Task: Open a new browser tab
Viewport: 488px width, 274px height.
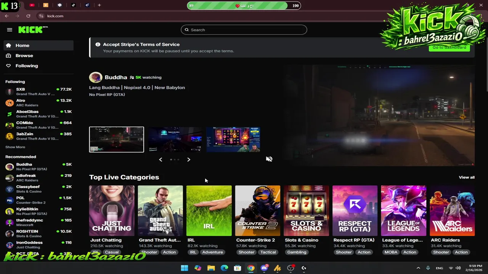Action: pyautogui.click(x=99, y=5)
